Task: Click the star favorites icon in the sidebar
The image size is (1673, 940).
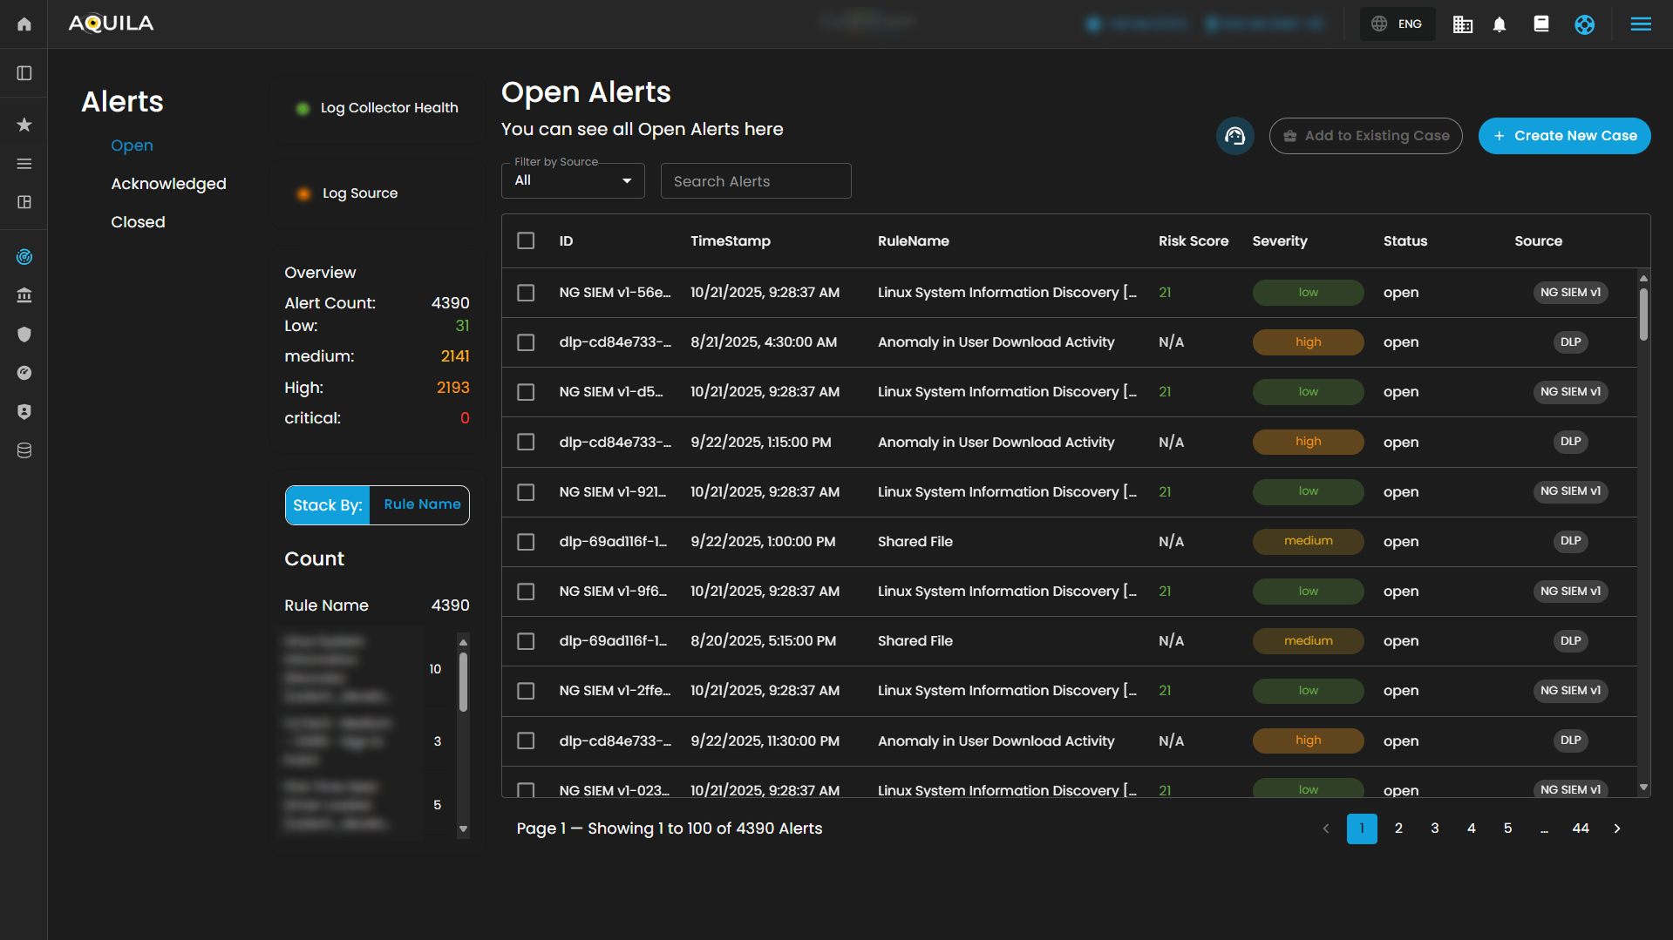Action: (x=24, y=125)
